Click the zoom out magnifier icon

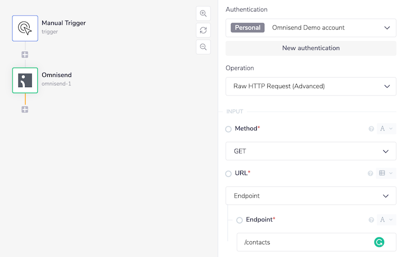coord(203,47)
